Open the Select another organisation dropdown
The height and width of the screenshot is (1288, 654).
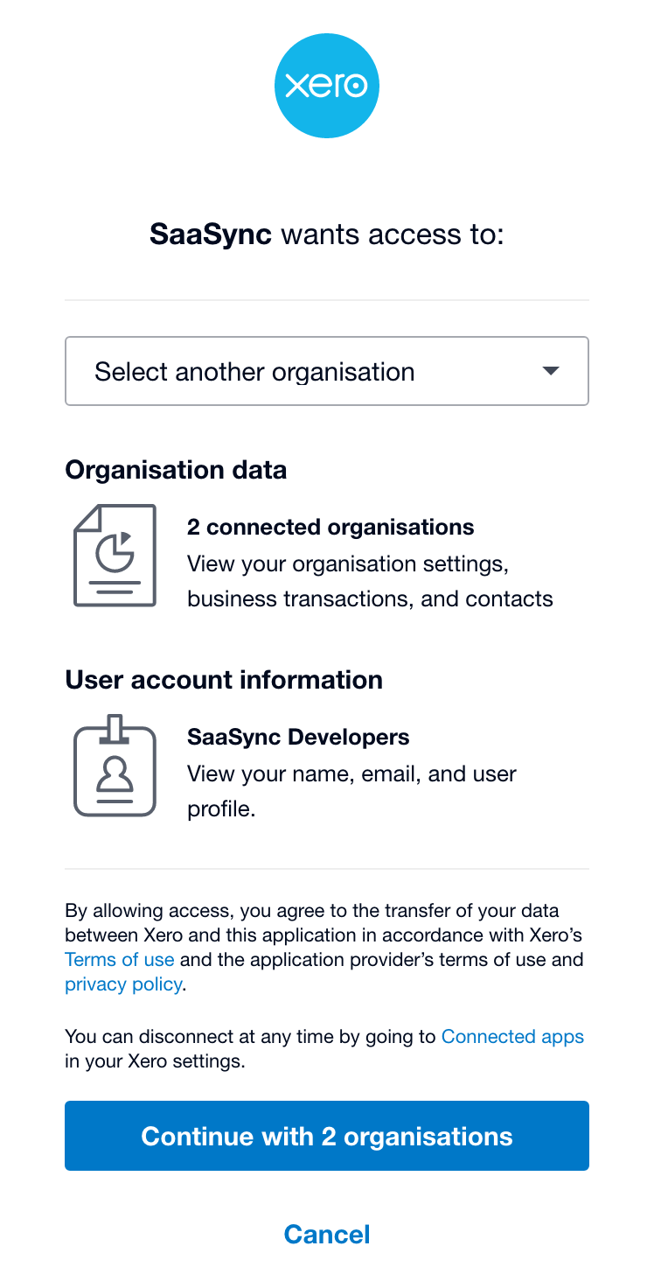[x=327, y=371]
